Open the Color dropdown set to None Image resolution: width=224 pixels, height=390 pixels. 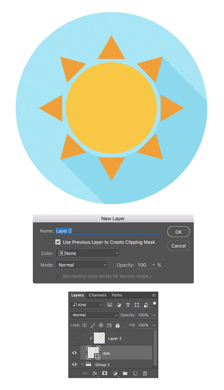click(x=88, y=253)
